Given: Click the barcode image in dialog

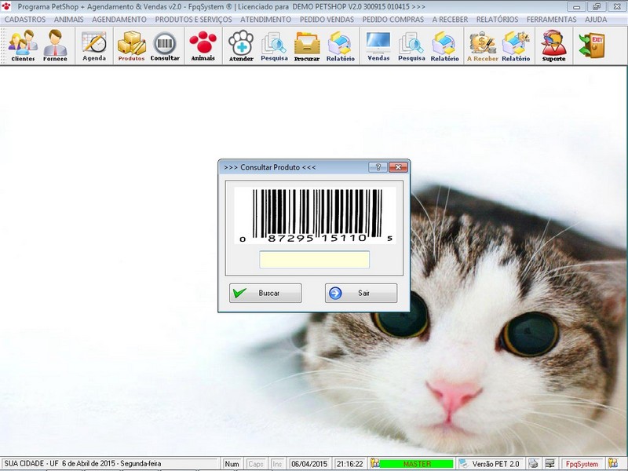Looking at the screenshot, I should click(316, 215).
